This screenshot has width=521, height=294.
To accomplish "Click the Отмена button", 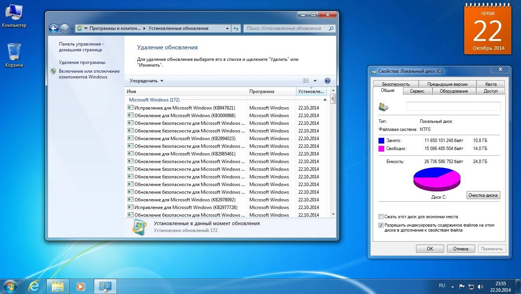I will (461, 248).
